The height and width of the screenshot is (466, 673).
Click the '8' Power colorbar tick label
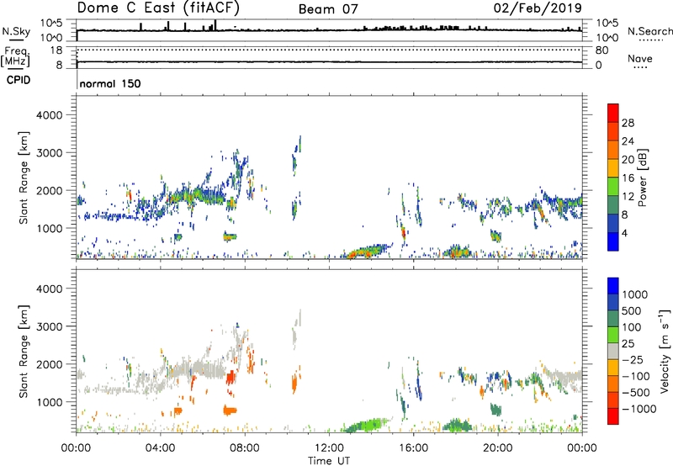click(x=625, y=215)
